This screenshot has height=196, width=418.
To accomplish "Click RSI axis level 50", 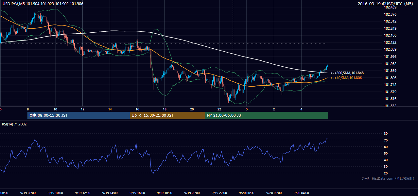I will (386, 153).
